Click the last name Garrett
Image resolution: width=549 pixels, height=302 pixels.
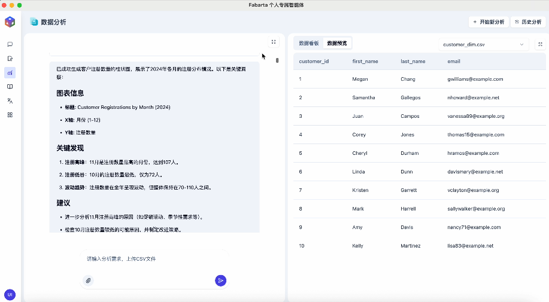(x=408, y=190)
